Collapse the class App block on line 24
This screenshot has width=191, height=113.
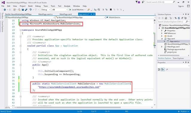(x=21, y=46)
